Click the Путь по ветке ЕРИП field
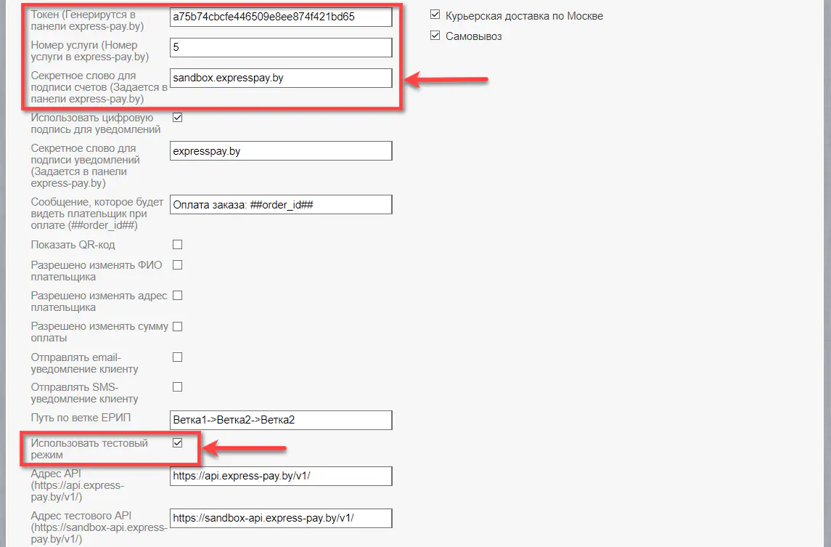Image resolution: width=831 pixels, height=547 pixels. 280,420
